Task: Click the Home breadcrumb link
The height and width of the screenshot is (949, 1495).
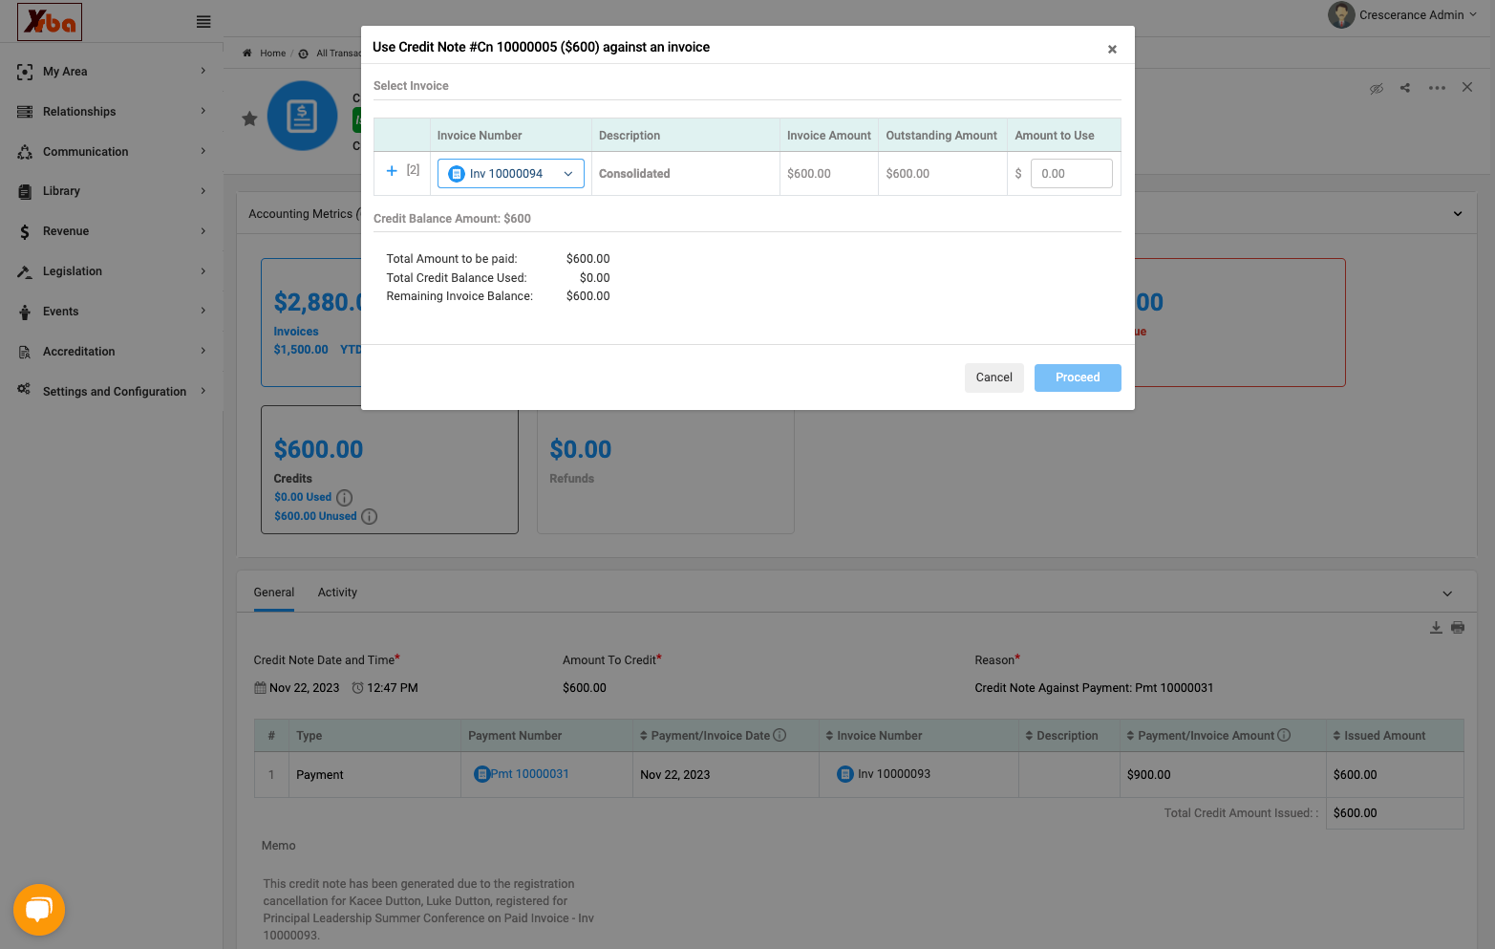Action: tap(272, 54)
